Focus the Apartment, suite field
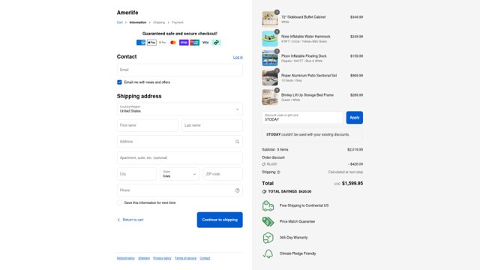This screenshot has height=270, width=480. pos(180,158)
